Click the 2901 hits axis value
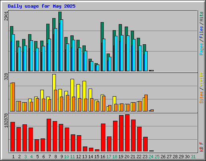The image size is (206, 161). point(6,16)
